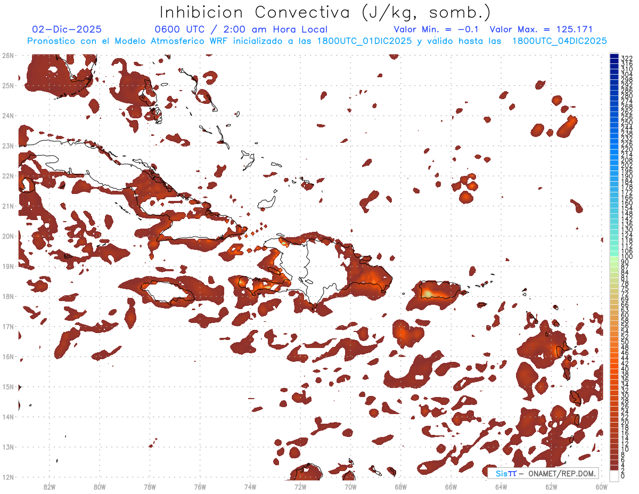Click the 'Valor Max. = 125.171' readout
Image resolution: width=639 pixels, height=494 pixels.
coord(541,29)
